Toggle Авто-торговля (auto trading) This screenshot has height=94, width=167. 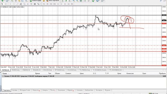click(x=52, y=1)
